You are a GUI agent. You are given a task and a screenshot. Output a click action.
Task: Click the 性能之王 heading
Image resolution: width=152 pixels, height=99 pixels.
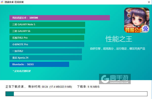point(119,39)
